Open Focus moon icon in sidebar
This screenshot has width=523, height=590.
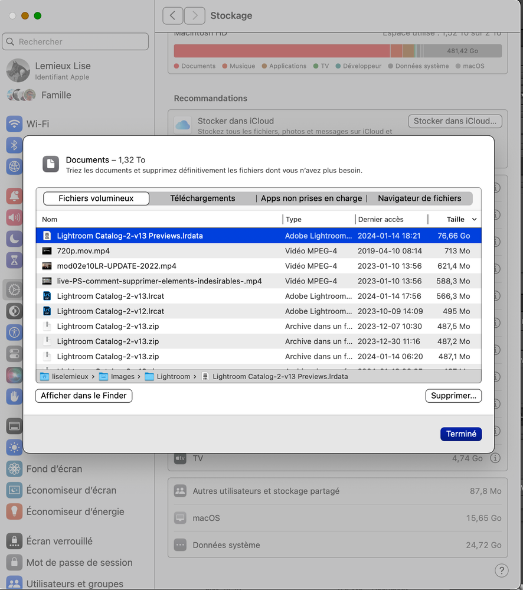14,239
